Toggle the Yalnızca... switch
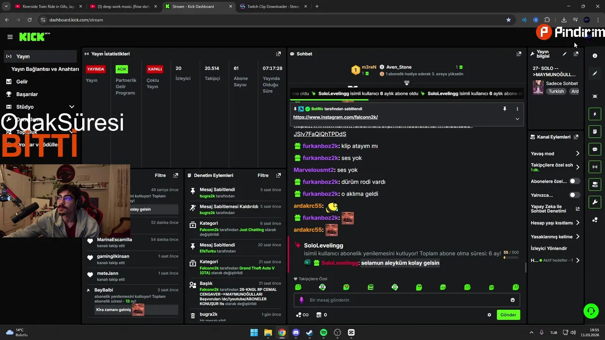The image size is (605, 340). click(574, 195)
